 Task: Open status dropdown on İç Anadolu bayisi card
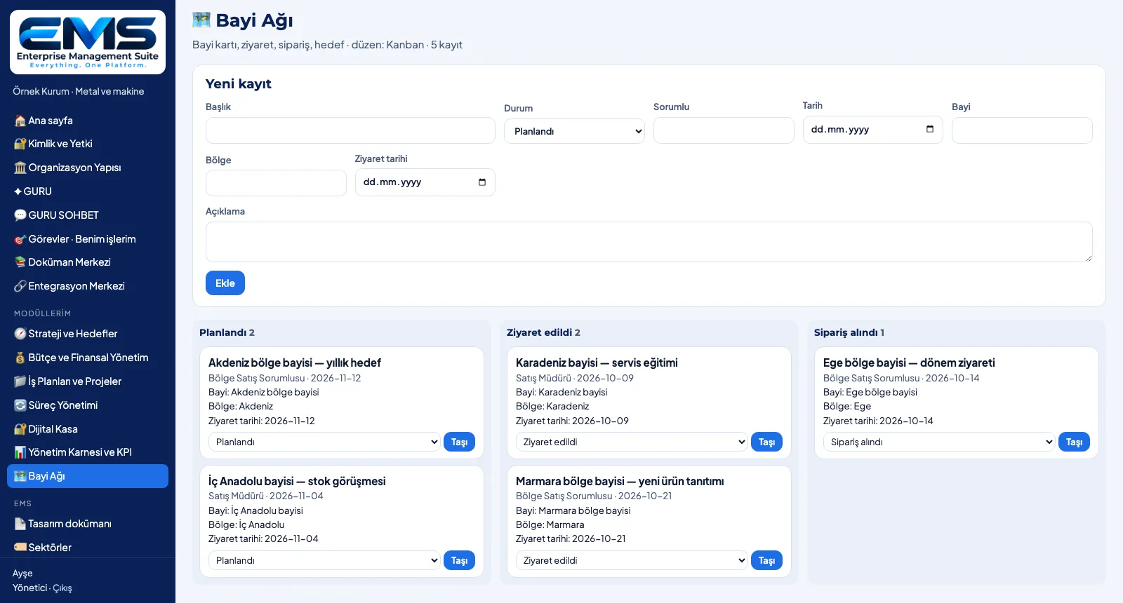coord(324,560)
